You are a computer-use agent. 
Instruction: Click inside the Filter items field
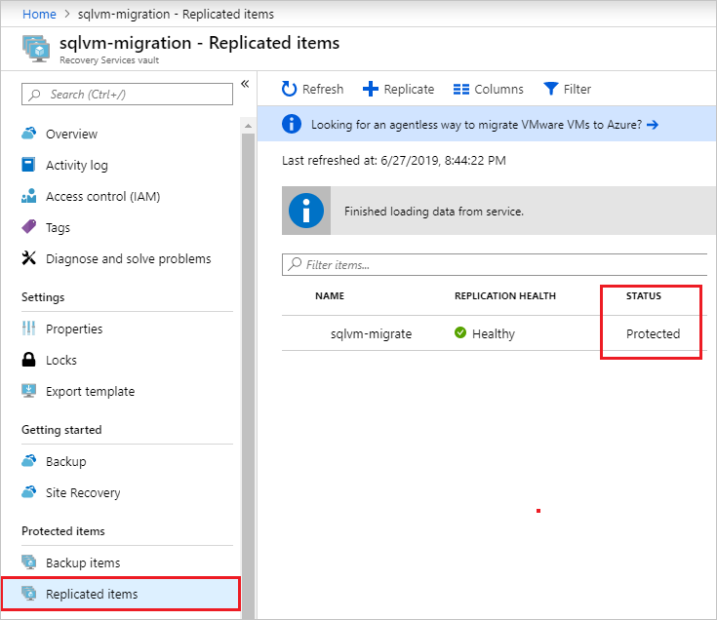[x=498, y=265]
